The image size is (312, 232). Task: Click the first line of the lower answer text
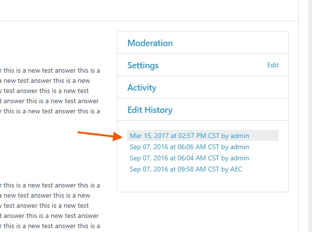tap(50, 185)
